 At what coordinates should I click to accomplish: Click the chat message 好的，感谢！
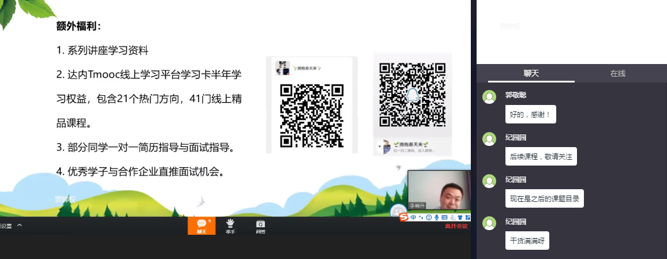tap(530, 114)
